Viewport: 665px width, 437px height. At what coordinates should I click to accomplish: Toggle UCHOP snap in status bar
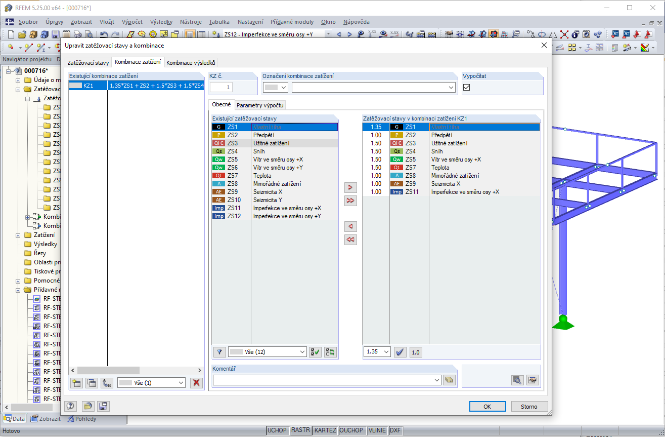click(x=277, y=430)
